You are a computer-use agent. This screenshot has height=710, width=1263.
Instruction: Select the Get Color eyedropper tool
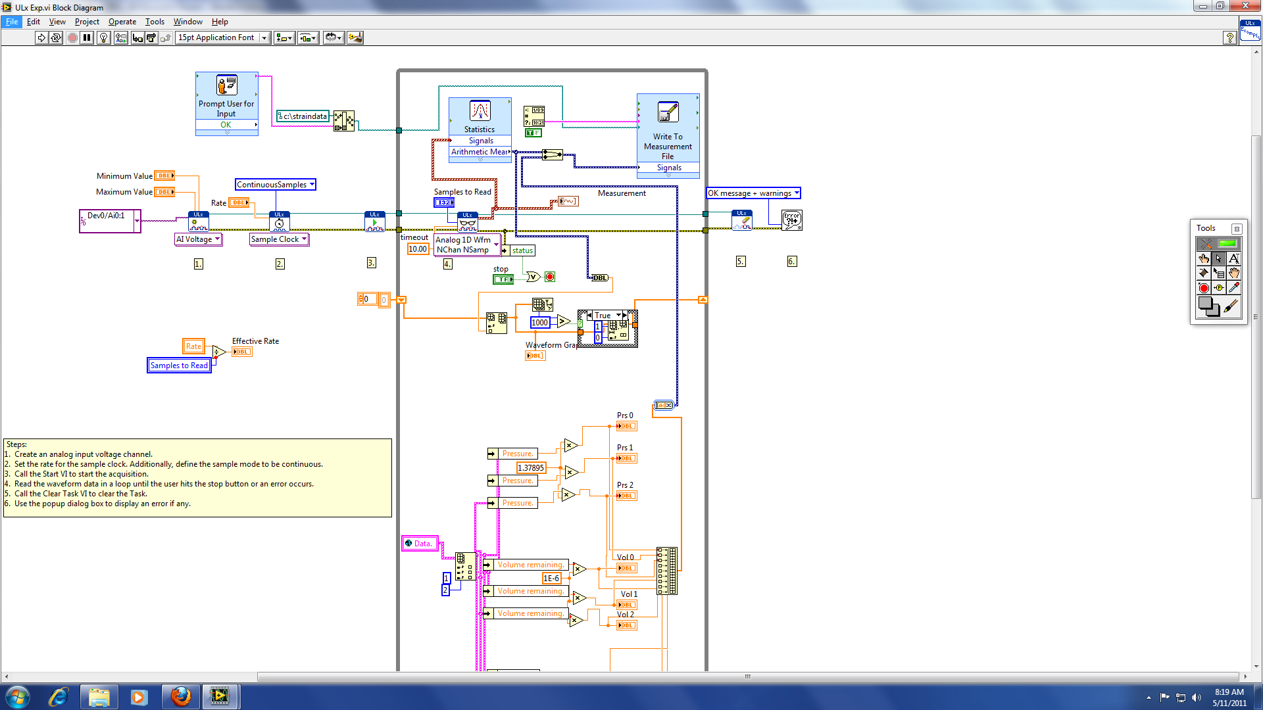coord(1234,288)
